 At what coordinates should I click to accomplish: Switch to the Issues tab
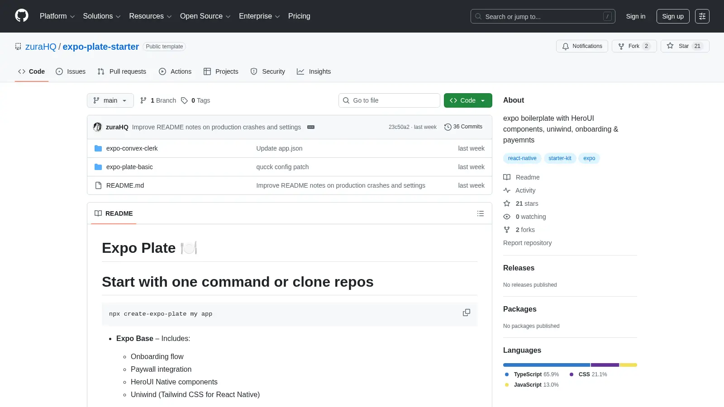click(x=71, y=71)
